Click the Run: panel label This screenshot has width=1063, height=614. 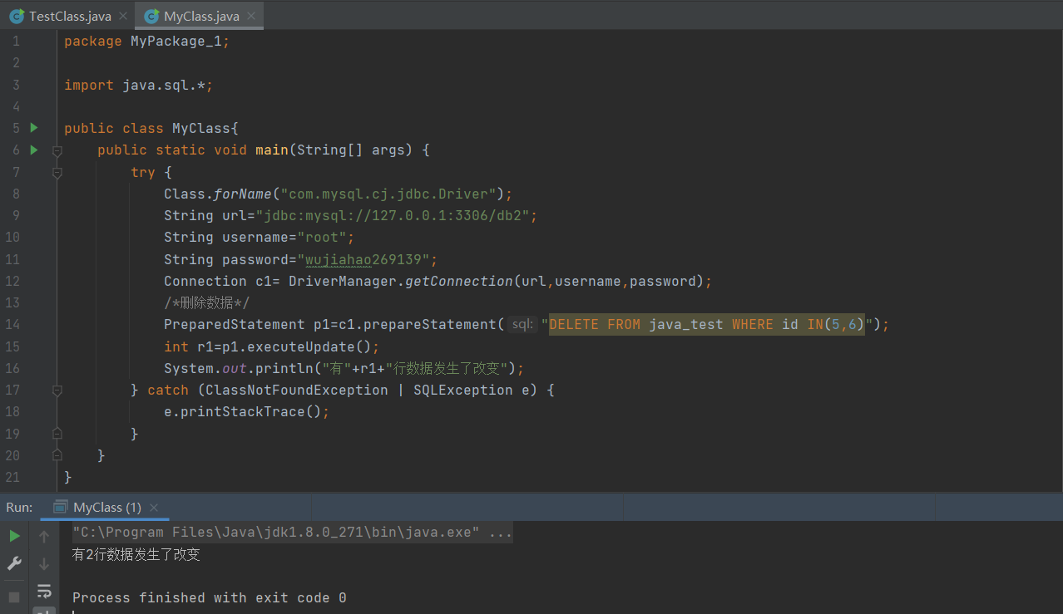19,507
